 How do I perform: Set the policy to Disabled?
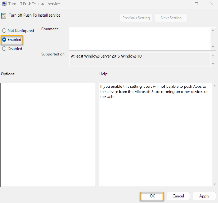pos(4,49)
